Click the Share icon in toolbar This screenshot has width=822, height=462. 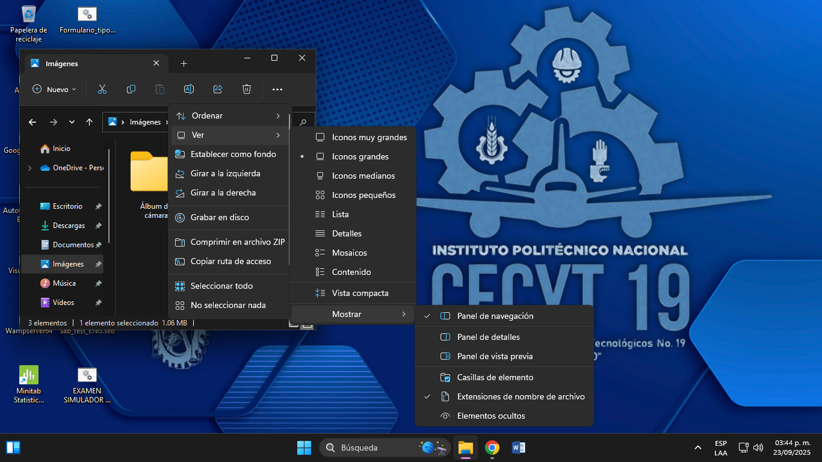pos(218,89)
